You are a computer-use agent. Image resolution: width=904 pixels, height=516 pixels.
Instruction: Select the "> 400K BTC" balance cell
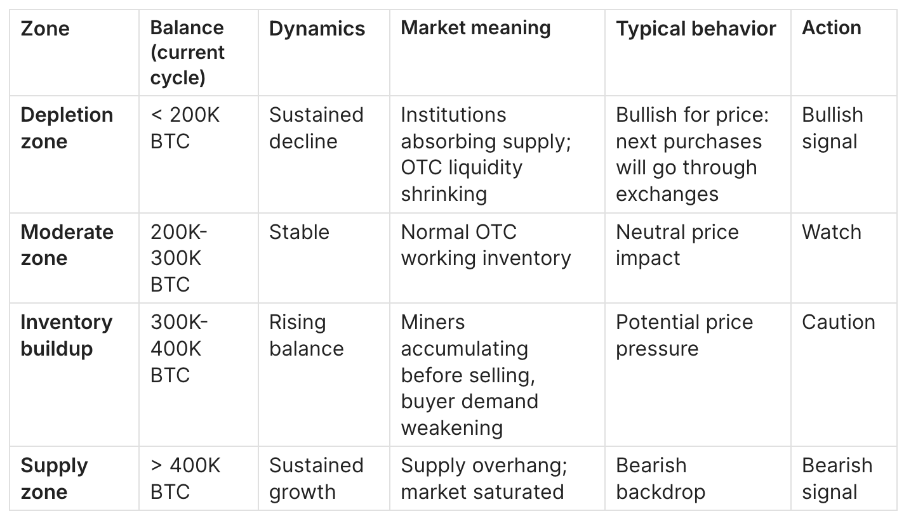(x=185, y=479)
